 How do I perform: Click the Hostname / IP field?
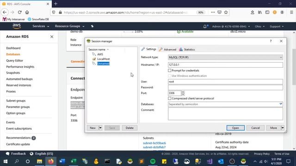point(225,65)
